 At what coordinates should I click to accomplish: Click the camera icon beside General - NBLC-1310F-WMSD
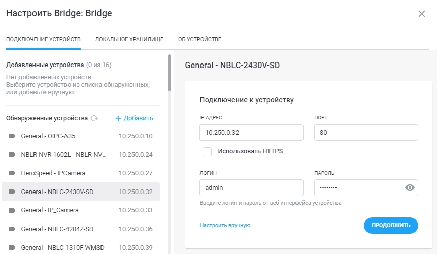(x=12, y=247)
